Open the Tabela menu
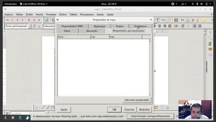The image size is (216, 122). [x=73, y=14]
